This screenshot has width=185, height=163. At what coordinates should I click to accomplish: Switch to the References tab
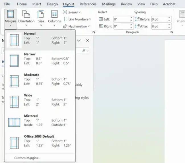coord(88,4)
